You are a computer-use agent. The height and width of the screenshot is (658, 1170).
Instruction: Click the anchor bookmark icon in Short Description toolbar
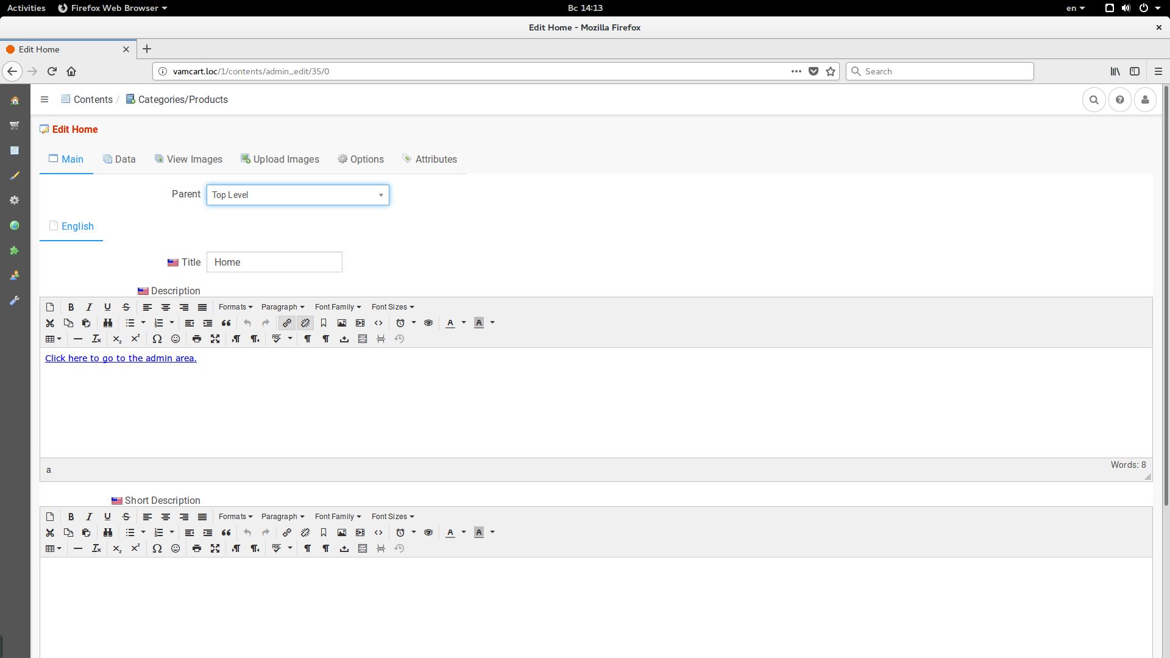(x=324, y=532)
